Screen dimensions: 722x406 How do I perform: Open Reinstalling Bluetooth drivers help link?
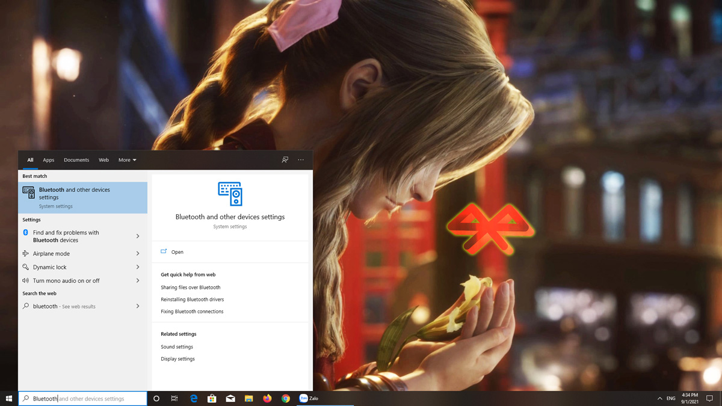point(192,300)
